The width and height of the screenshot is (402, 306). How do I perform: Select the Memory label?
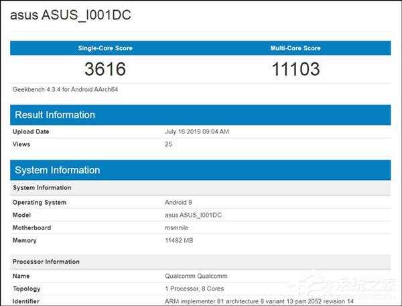pyautogui.click(x=24, y=240)
